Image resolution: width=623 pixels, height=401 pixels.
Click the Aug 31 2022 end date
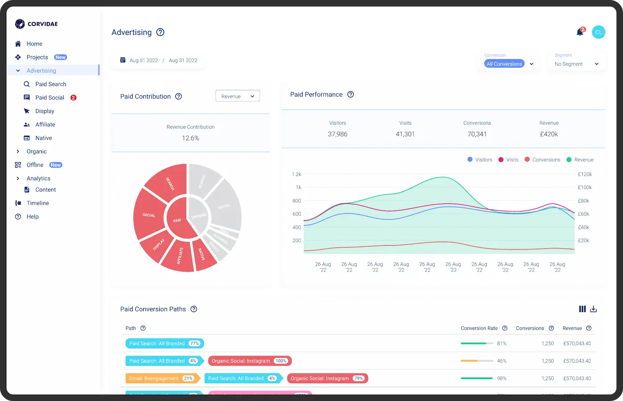pos(183,61)
